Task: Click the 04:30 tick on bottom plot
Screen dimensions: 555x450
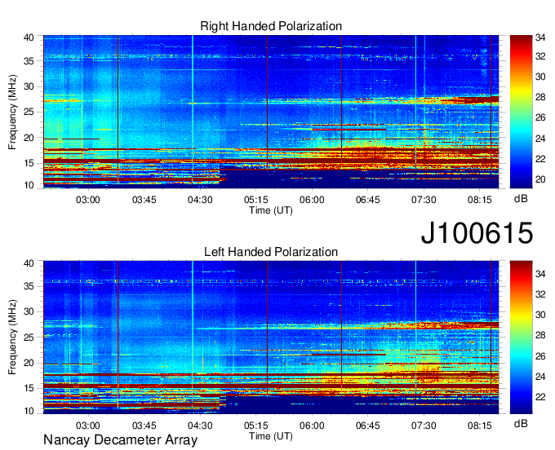Action: point(200,426)
